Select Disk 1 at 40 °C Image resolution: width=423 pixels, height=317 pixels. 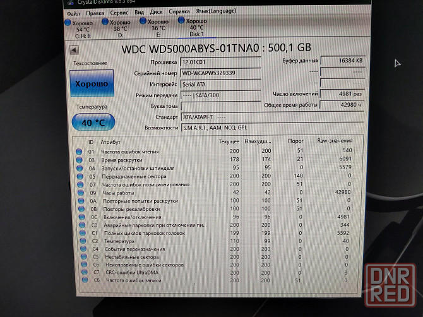point(193,27)
